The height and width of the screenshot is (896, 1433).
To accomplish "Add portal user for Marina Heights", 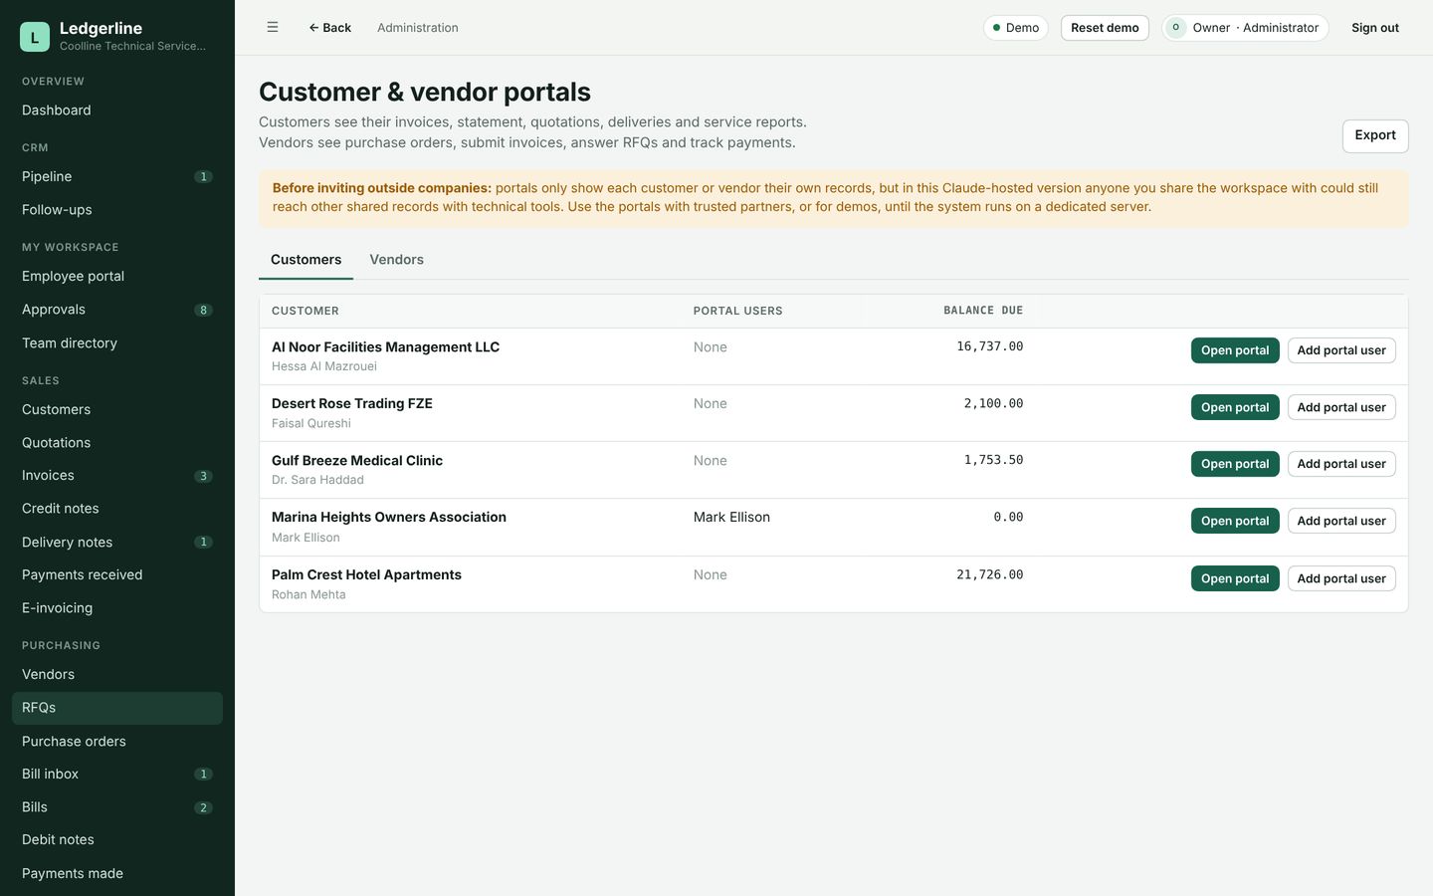I will tap(1341, 521).
